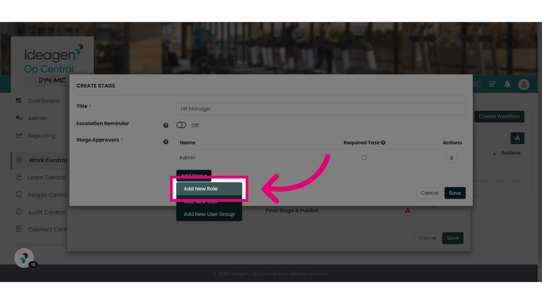This screenshot has width=542, height=304.
Task: Click the Work Central sidebar icon
Action: (x=20, y=160)
